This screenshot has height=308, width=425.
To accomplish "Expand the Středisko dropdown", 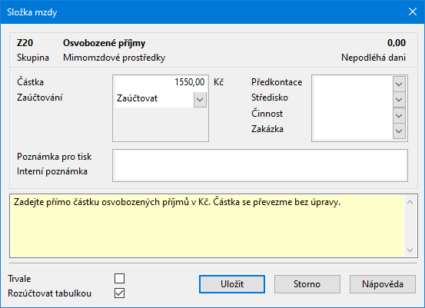I will (x=399, y=100).
